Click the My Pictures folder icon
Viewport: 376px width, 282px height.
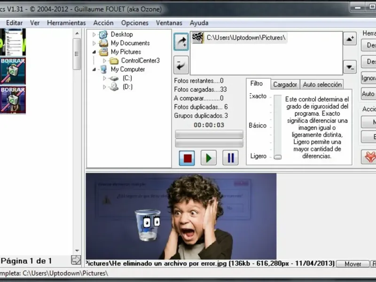[x=103, y=52]
